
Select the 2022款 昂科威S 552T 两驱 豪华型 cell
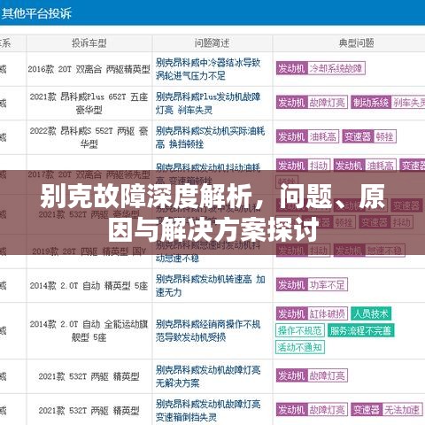pos(89,137)
